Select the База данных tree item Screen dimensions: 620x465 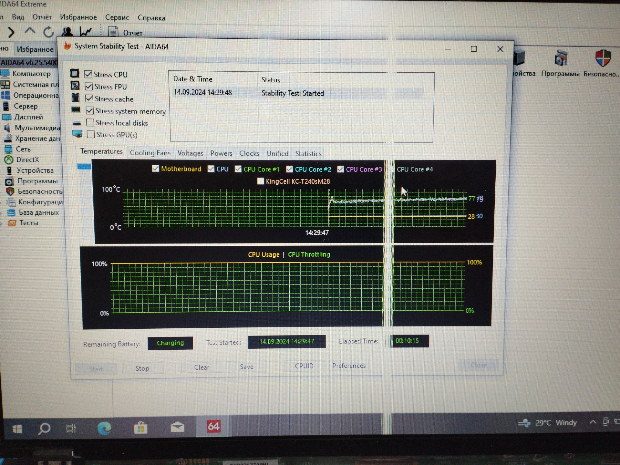(x=33, y=212)
